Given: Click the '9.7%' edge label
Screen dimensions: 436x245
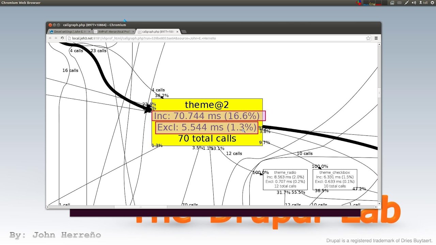Looking at the screenshot, I should click(264, 143).
